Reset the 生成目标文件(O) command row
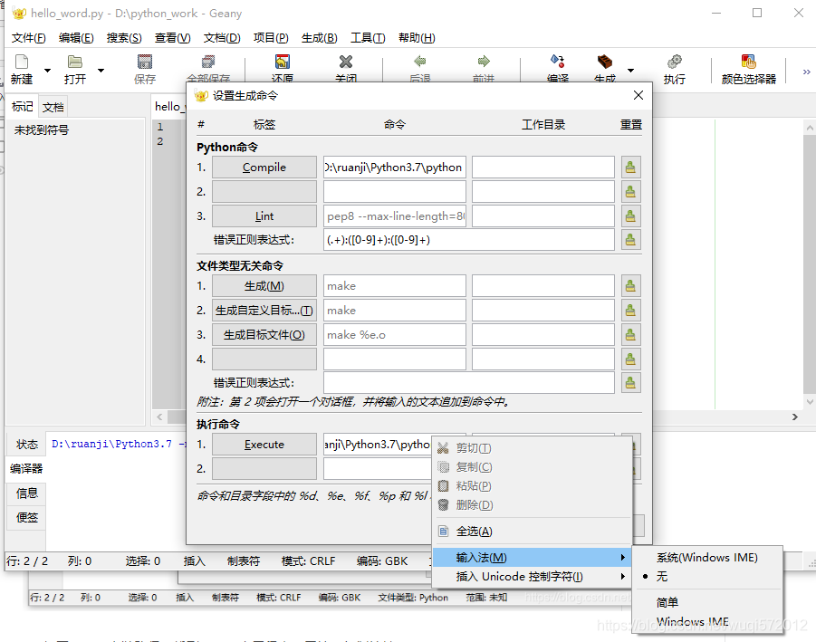The width and height of the screenshot is (816, 642). (x=630, y=334)
